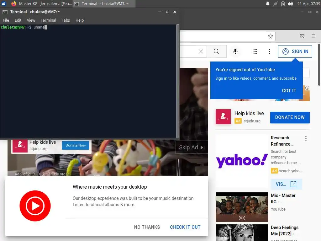
Task: Open the Terminal File menu
Action: coord(6,20)
